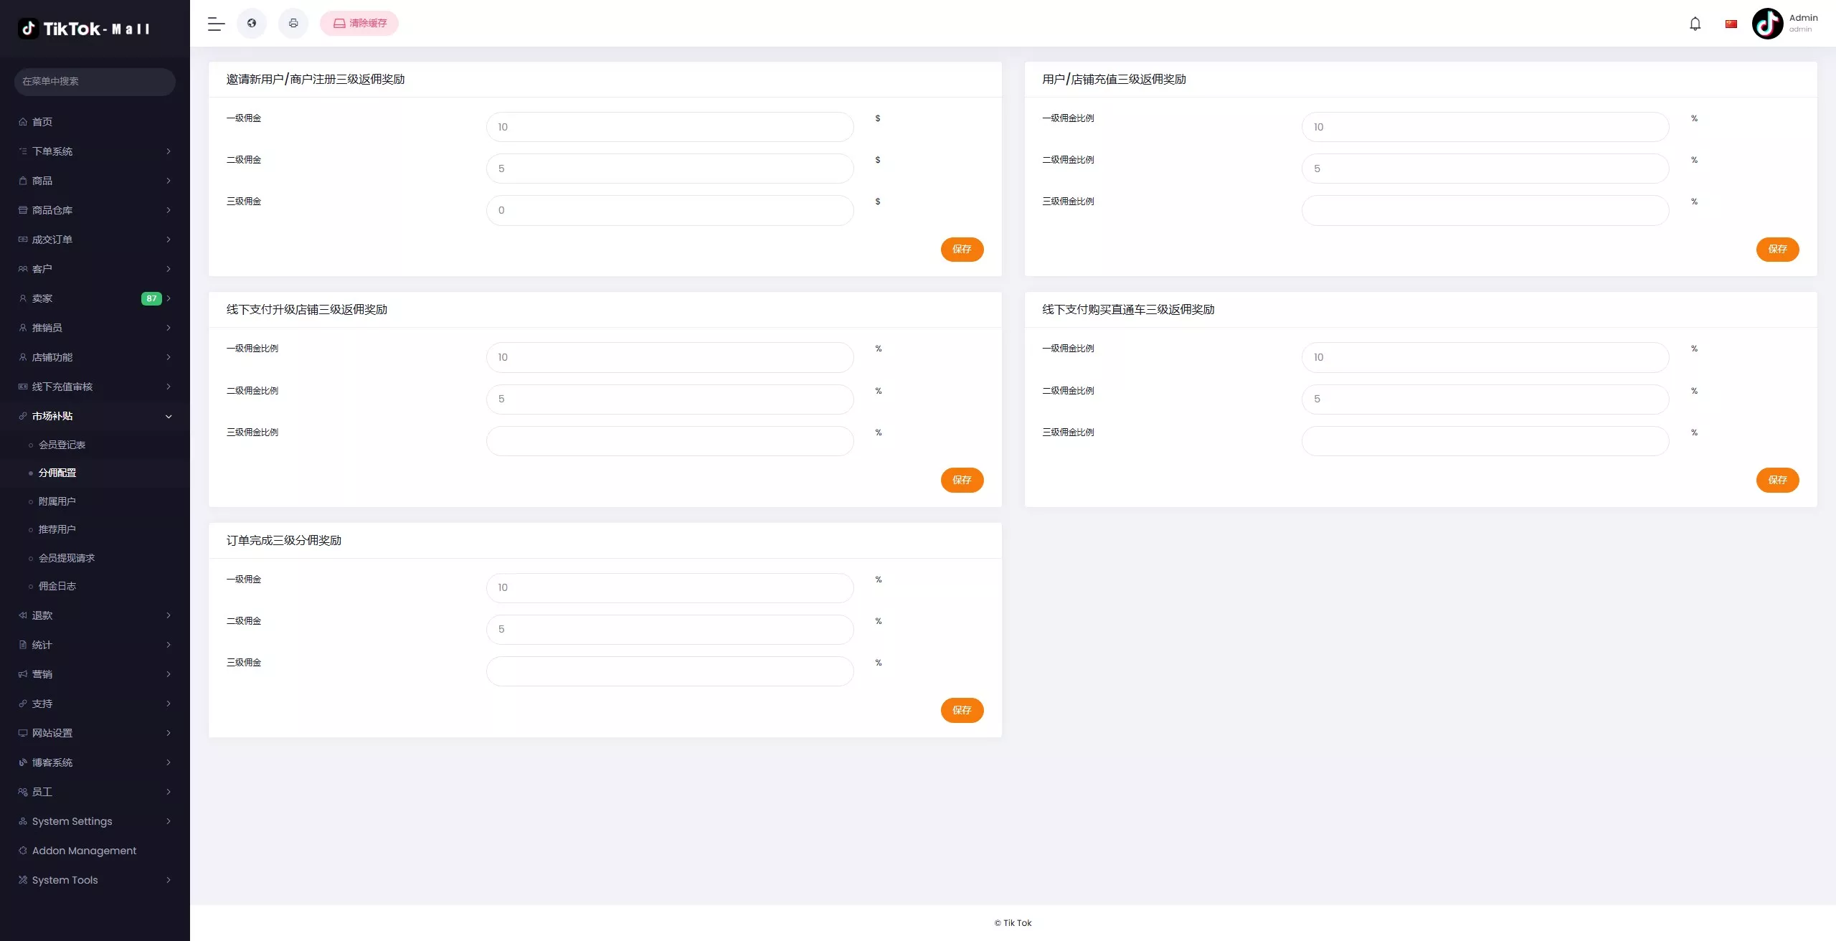Click the globe icon in top bar

click(x=252, y=24)
